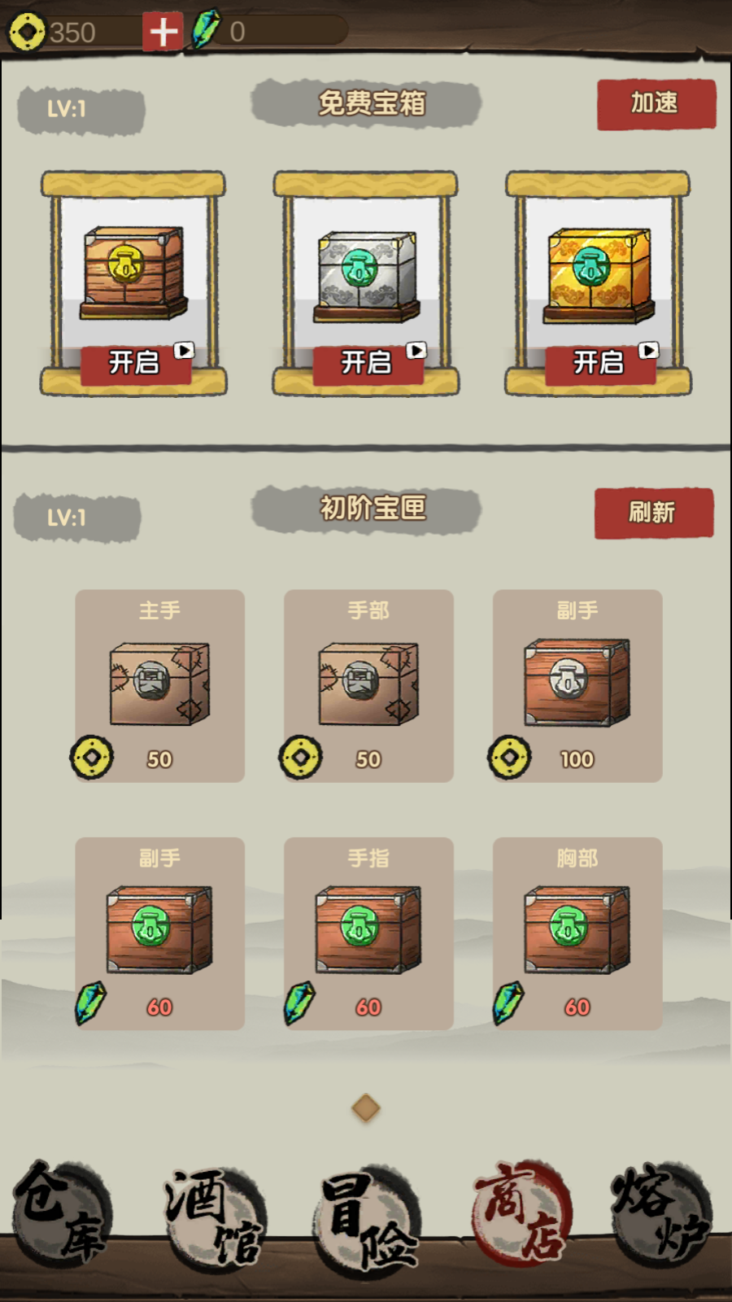
Task: Refresh the shop with 刷新
Action: click(654, 513)
